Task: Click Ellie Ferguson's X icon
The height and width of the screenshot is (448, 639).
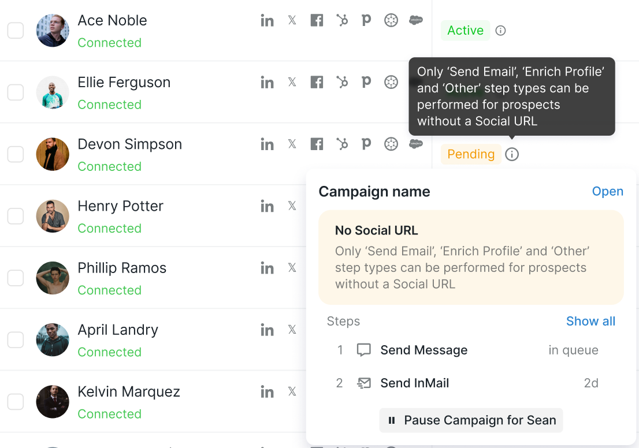Action: click(x=292, y=83)
